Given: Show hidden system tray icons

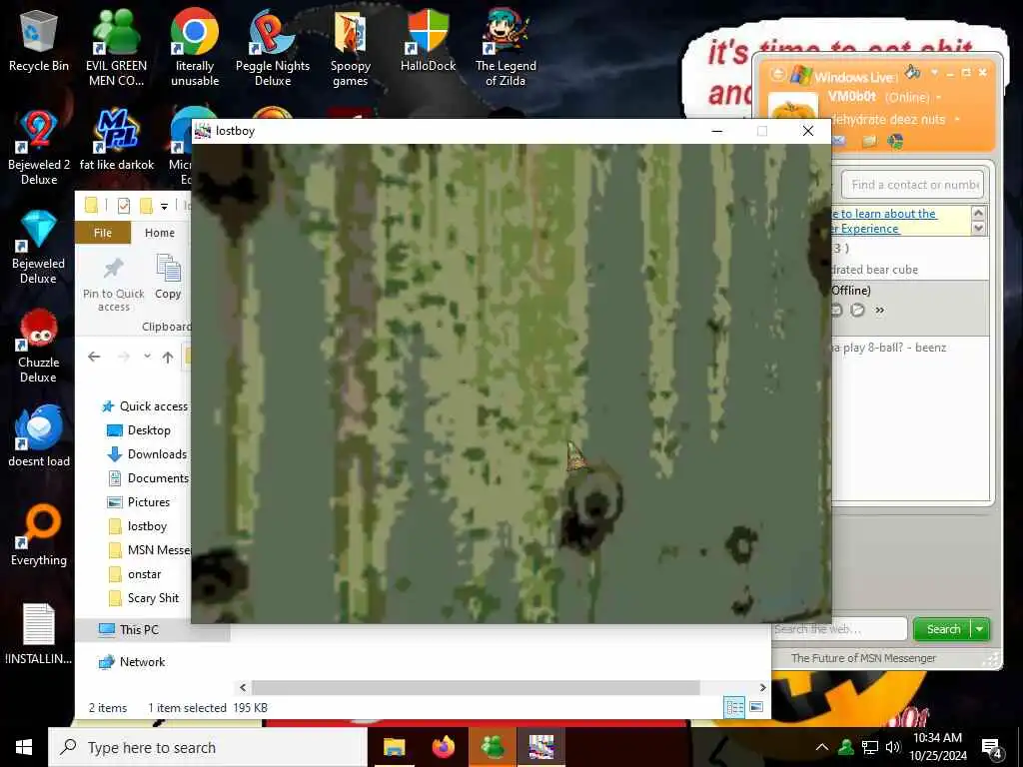Looking at the screenshot, I should pyautogui.click(x=822, y=747).
